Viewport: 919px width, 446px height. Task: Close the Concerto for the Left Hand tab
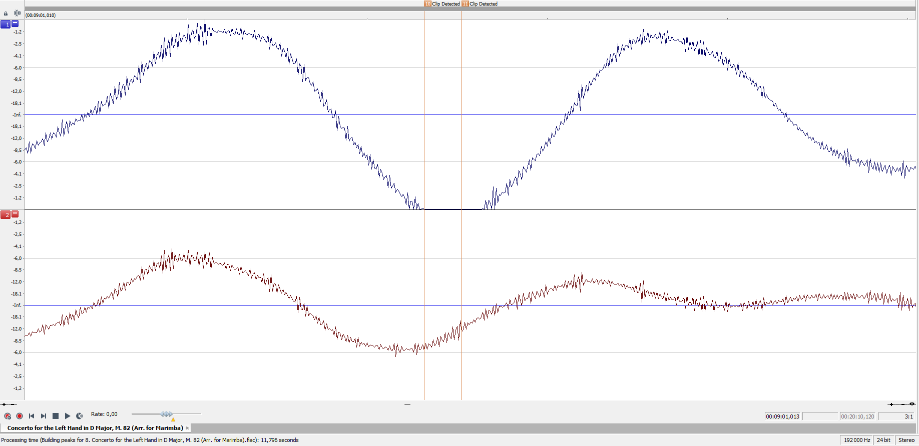click(187, 428)
